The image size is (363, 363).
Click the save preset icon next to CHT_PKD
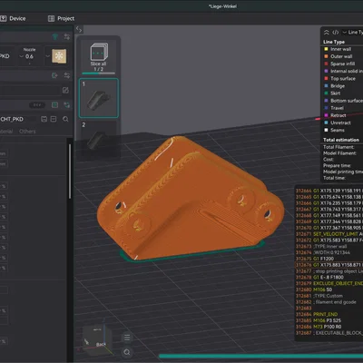click(x=44, y=119)
